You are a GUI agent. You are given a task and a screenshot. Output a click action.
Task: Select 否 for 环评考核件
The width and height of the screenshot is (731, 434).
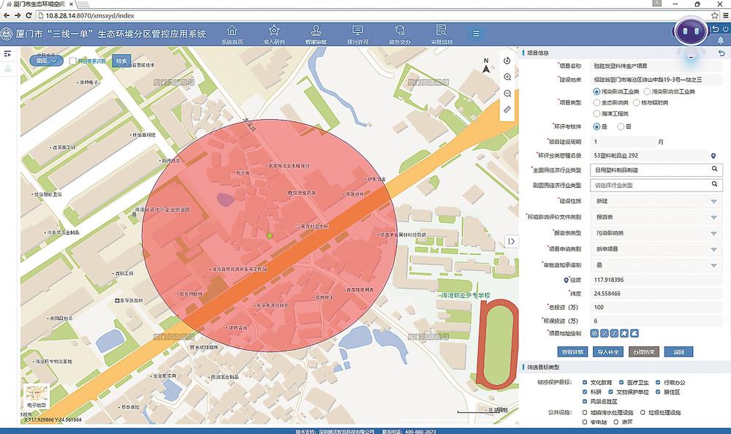tap(620, 126)
